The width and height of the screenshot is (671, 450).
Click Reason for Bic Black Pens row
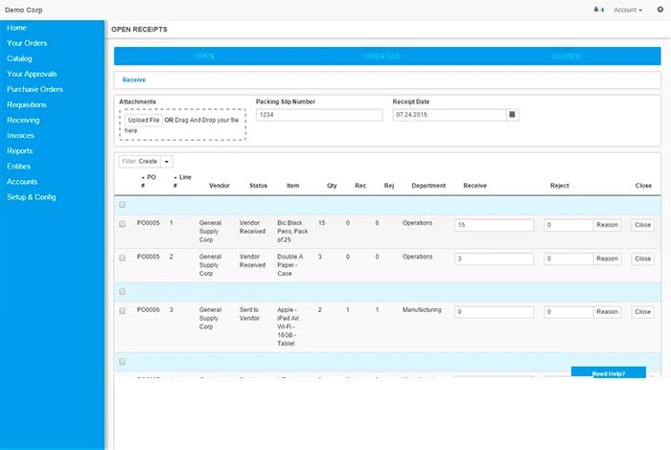tap(607, 225)
